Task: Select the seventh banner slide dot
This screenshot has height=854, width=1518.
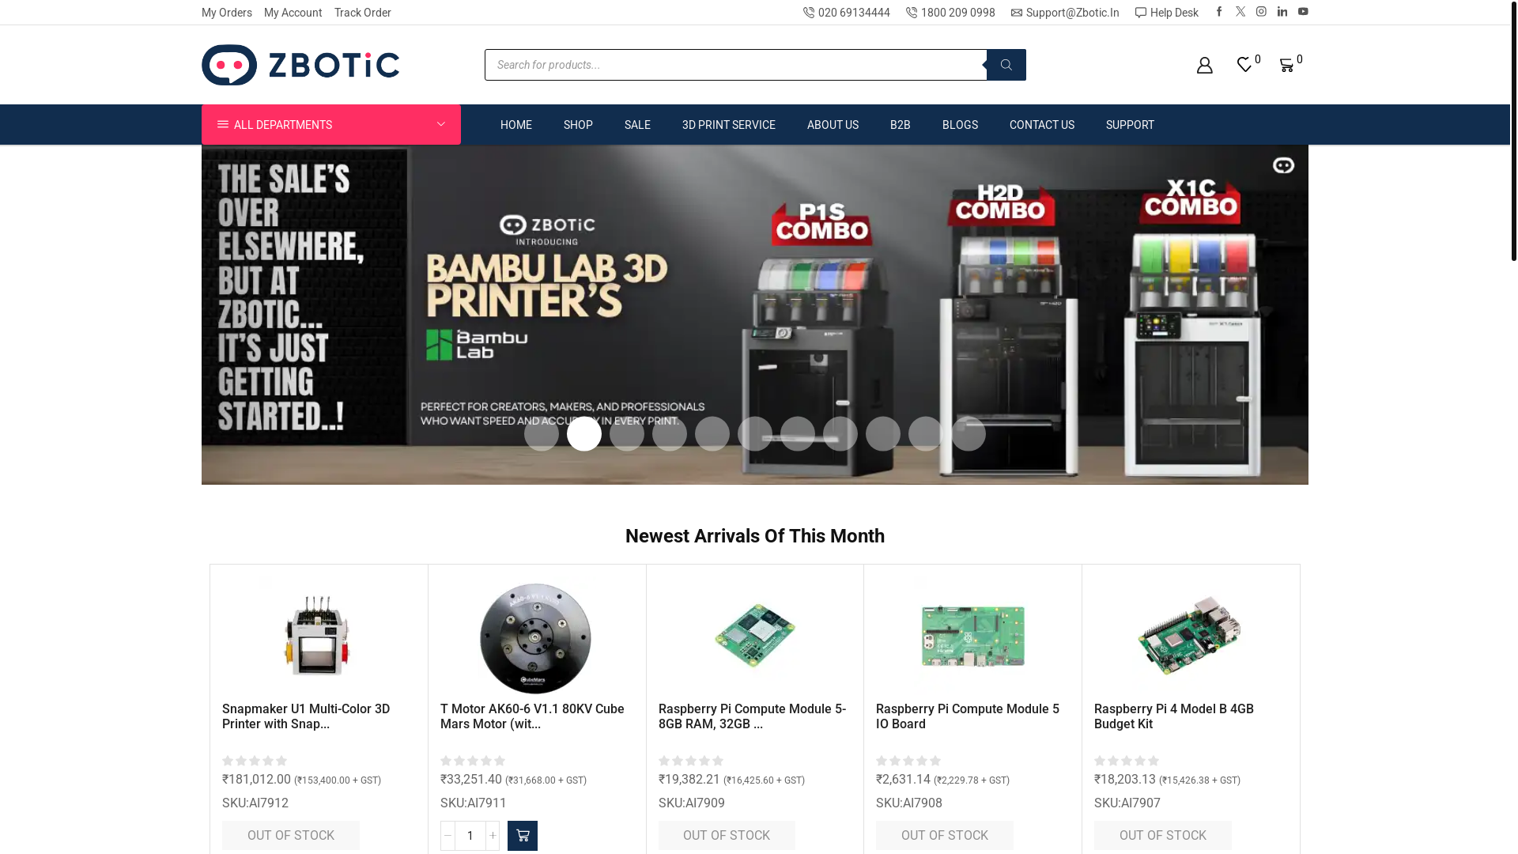Action: click(798, 434)
